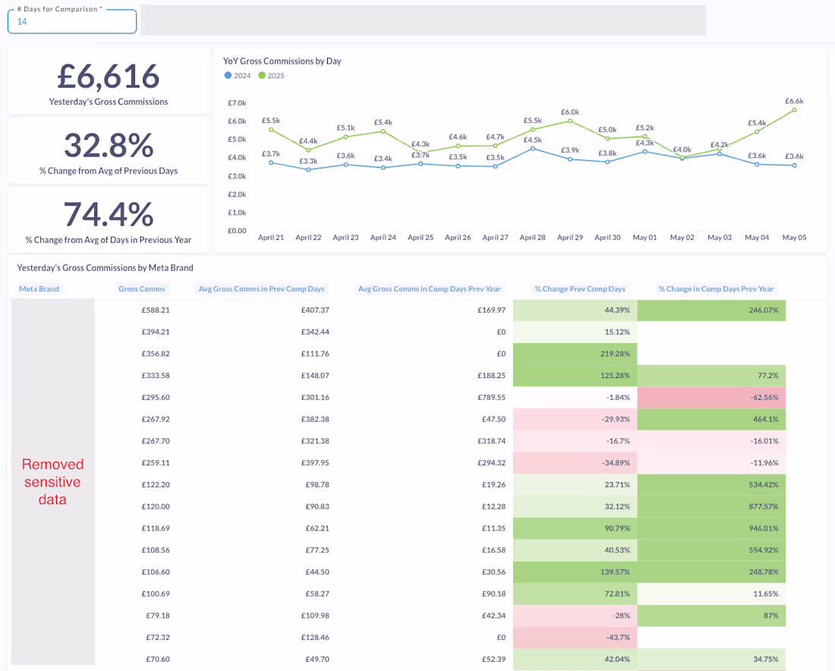This screenshot has width=835, height=671.
Task: Sort by the '% Change Prev Comp Days' column
Action: click(580, 288)
